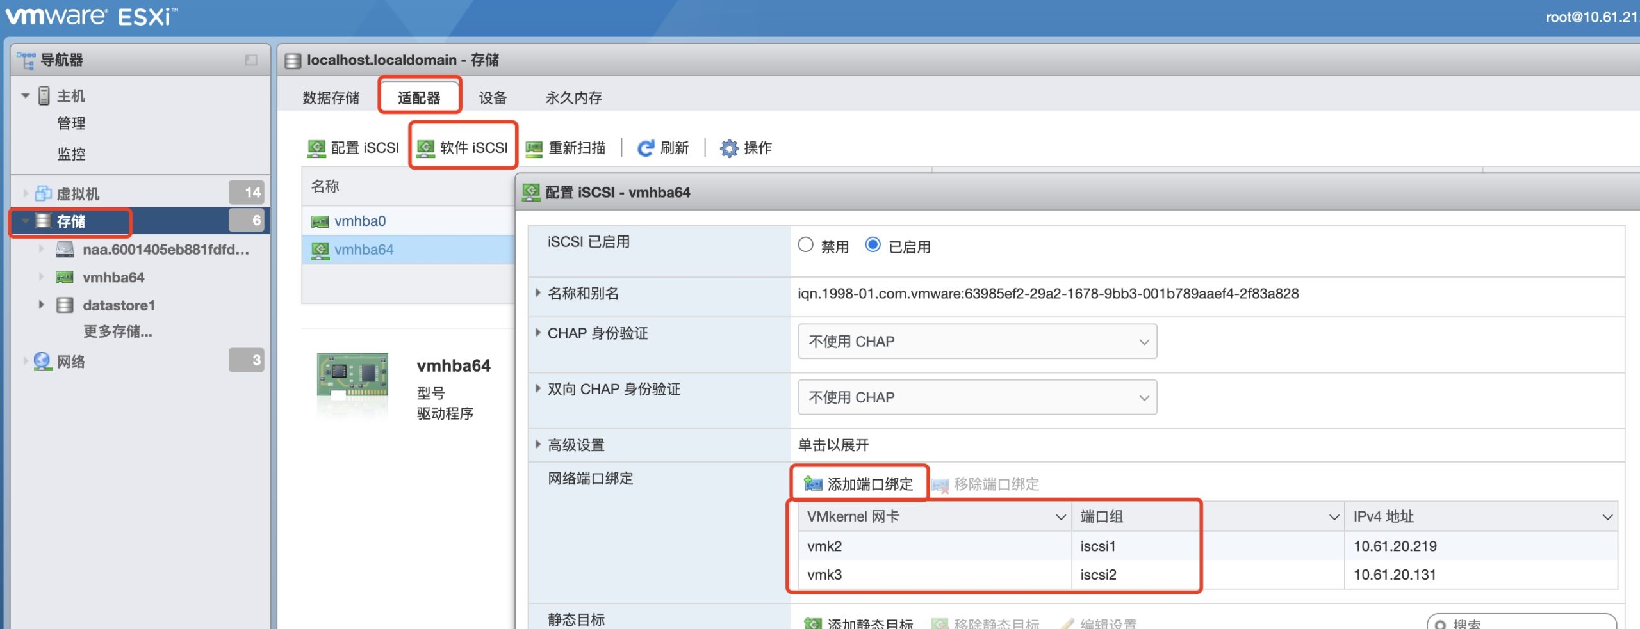Click the IP address 10.61.20.131 cell
This screenshot has height=629, width=1640.
pos(1395,575)
